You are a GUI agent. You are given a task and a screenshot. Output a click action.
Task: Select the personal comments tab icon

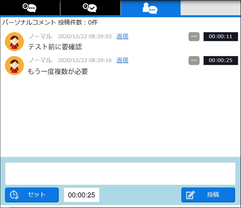coord(150,8)
